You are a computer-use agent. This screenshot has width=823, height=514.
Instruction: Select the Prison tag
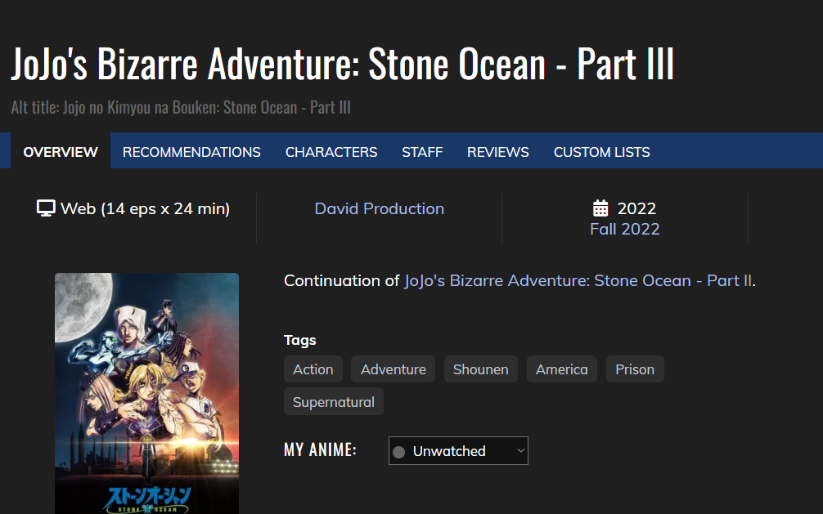click(635, 369)
